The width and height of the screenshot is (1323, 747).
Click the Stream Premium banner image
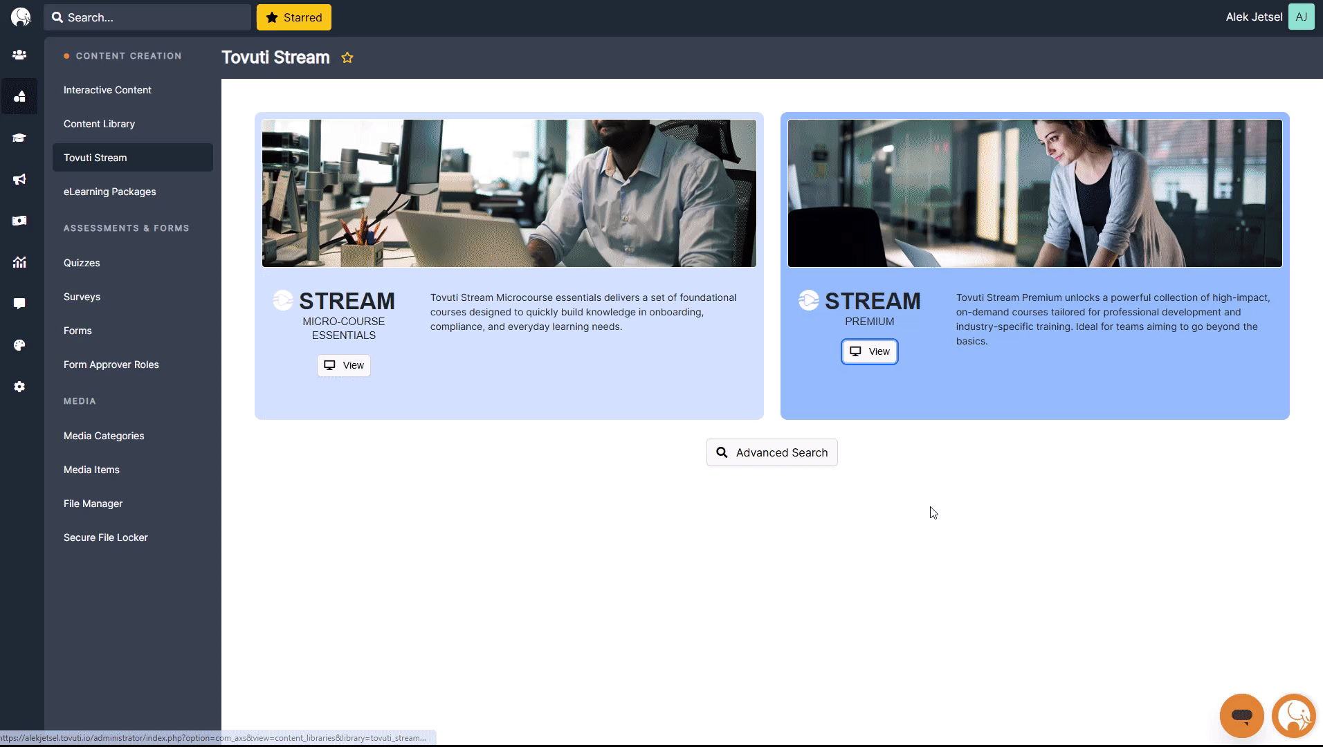coord(1034,193)
